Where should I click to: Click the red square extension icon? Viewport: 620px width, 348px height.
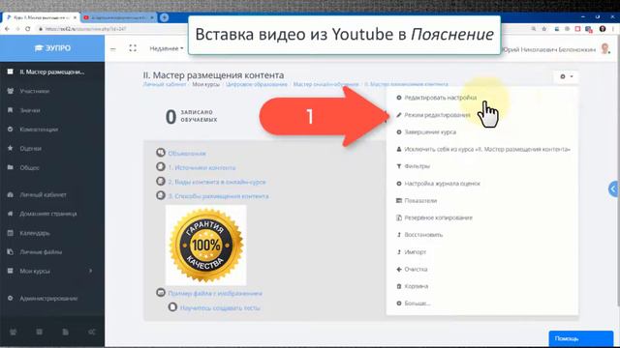coord(577,29)
